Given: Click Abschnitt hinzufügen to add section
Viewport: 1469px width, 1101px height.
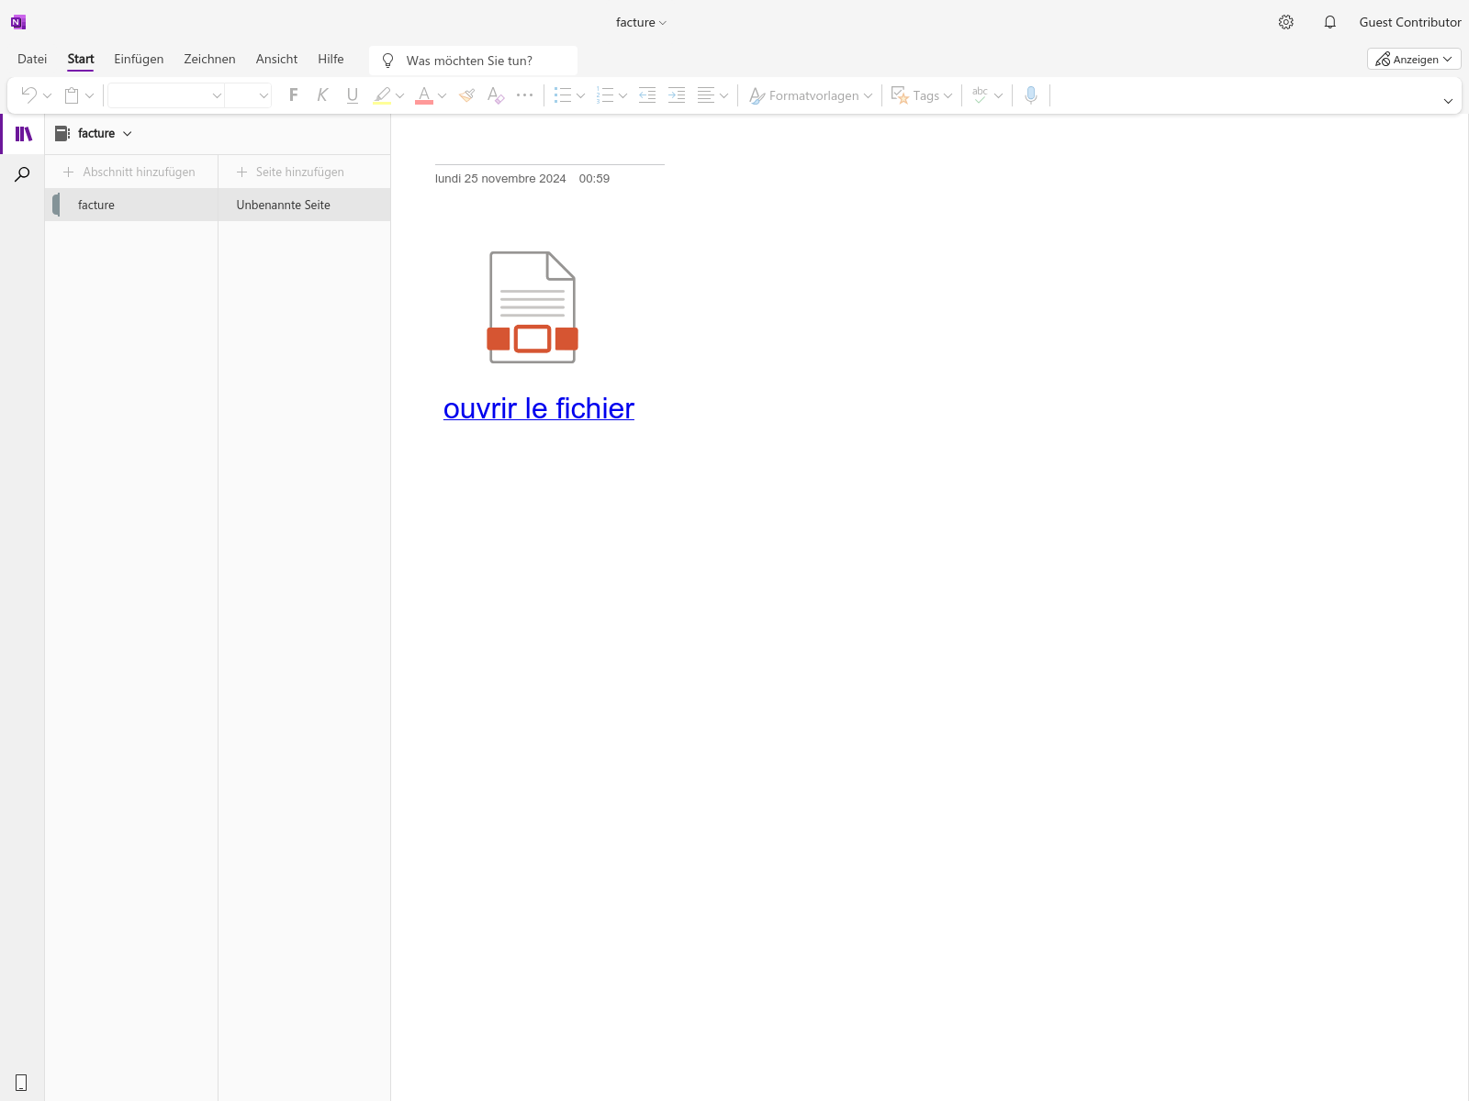Looking at the screenshot, I should (x=129, y=172).
